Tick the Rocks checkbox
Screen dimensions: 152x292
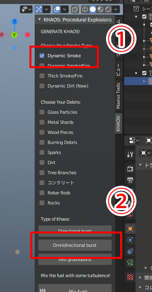[42, 203]
